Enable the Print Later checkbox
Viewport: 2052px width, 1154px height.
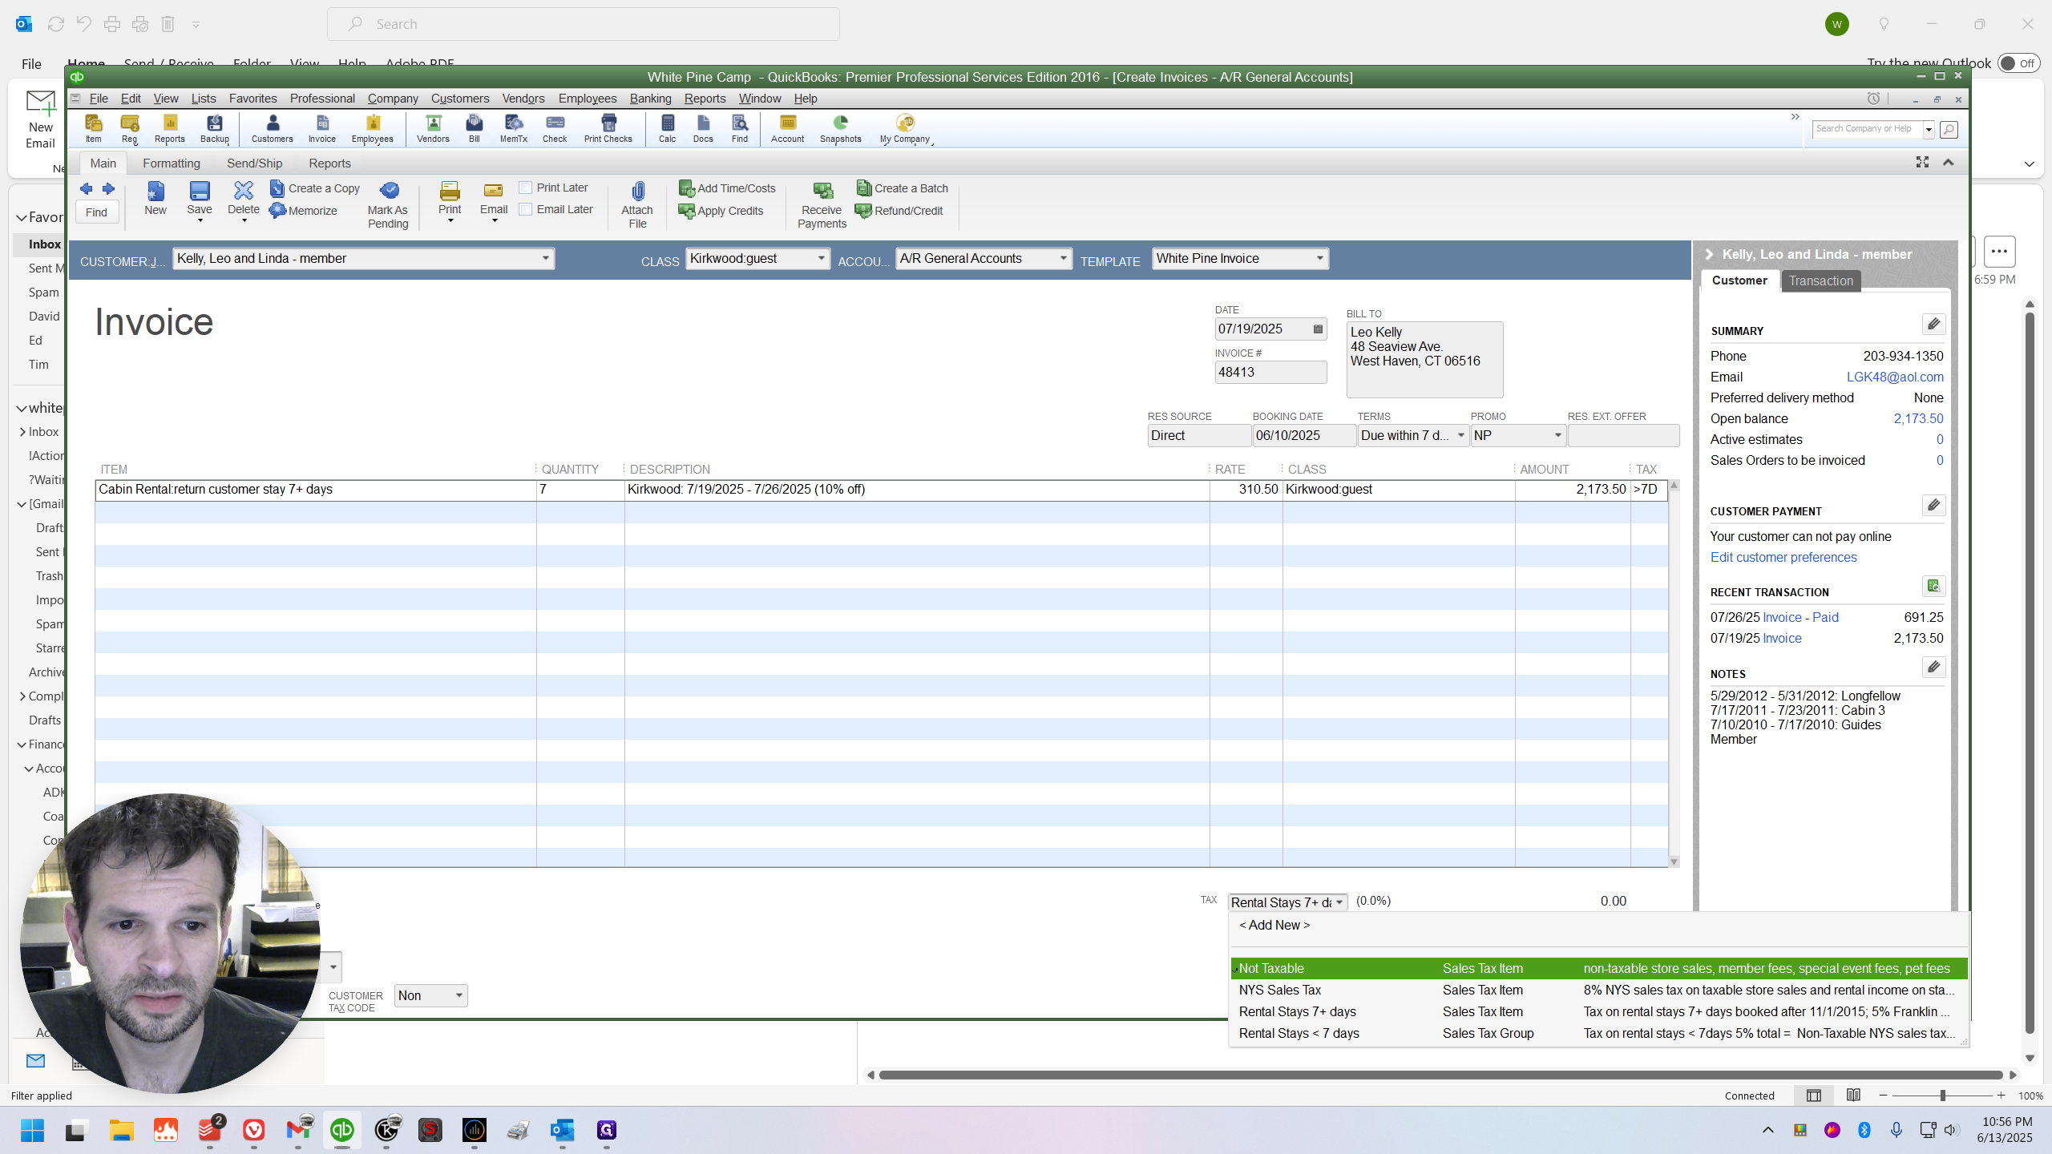pos(526,188)
